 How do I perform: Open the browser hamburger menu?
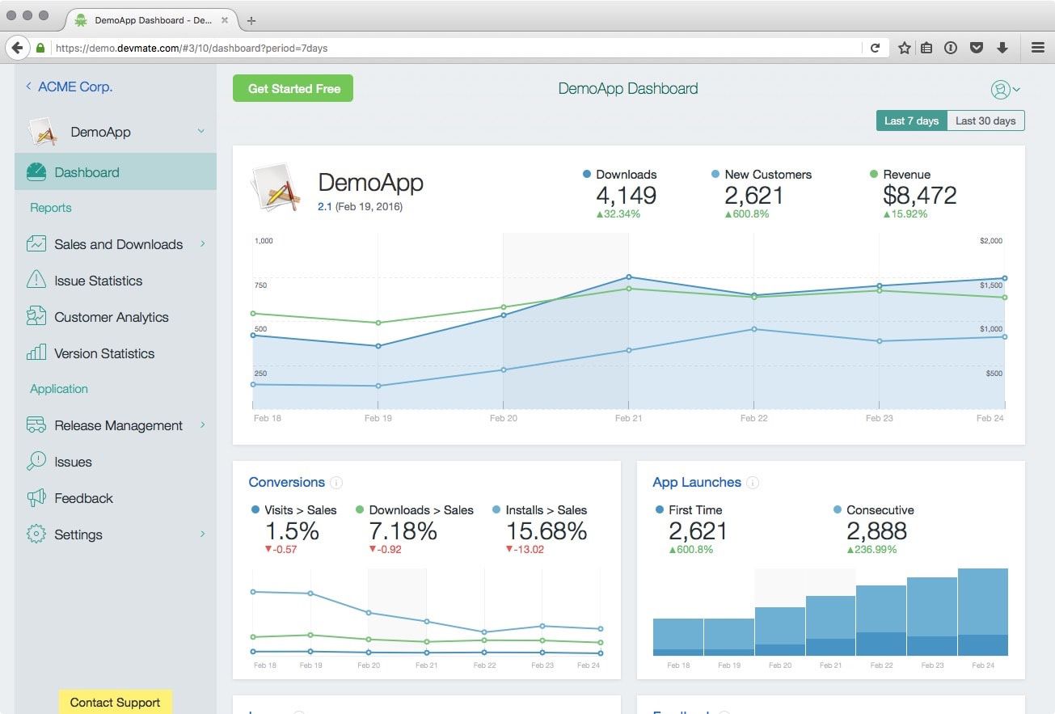[x=1038, y=48]
